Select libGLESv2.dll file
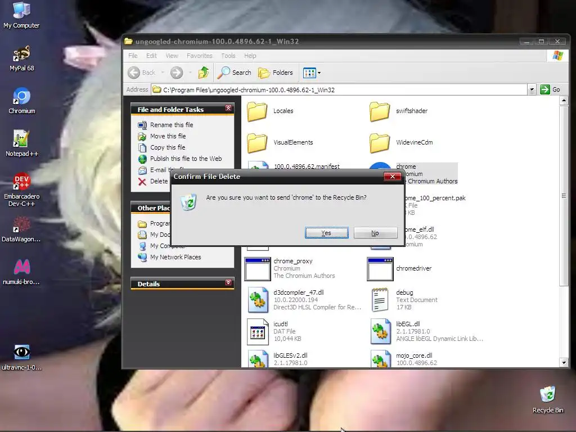 click(278, 359)
